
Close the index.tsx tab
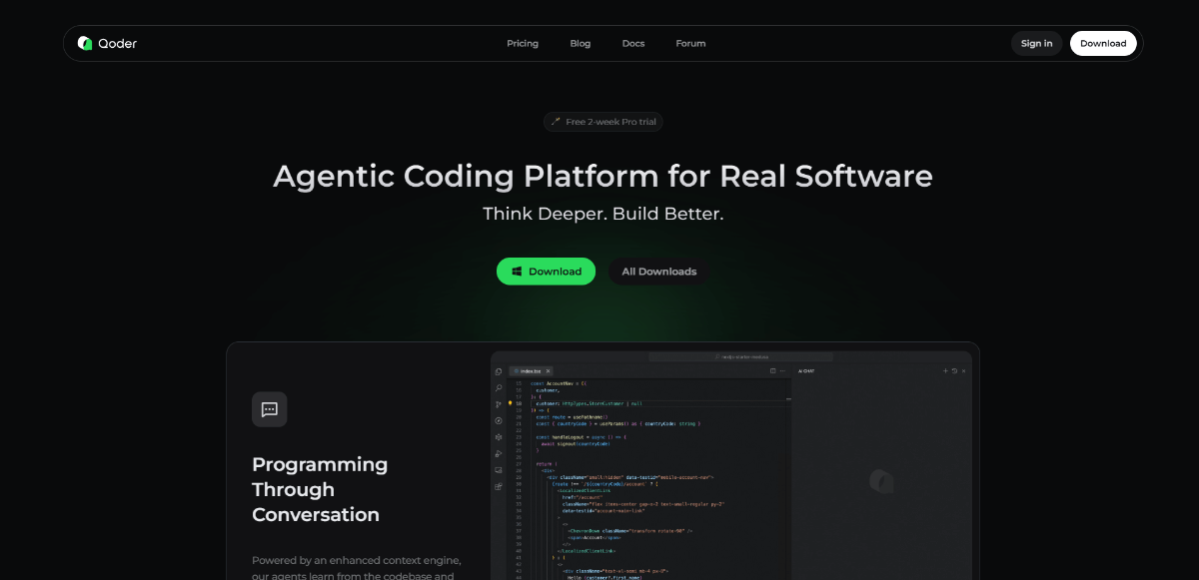click(x=548, y=371)
